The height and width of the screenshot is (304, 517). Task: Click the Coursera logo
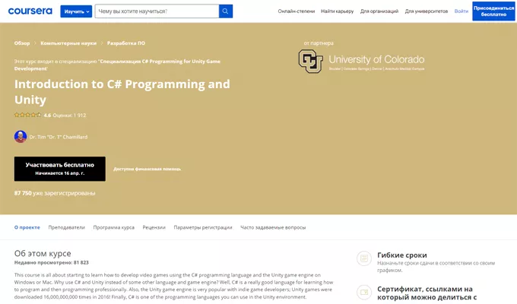(x=30, y=11)
